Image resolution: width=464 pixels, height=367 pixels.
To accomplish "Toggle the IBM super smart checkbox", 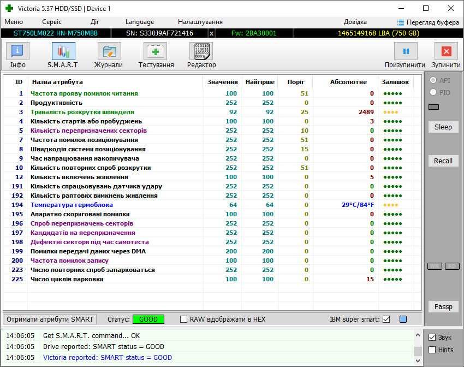I will tap(386, 319).
